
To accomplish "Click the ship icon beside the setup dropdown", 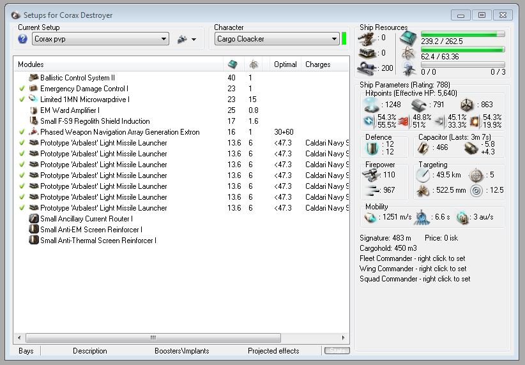I will (x=182, y=39).
